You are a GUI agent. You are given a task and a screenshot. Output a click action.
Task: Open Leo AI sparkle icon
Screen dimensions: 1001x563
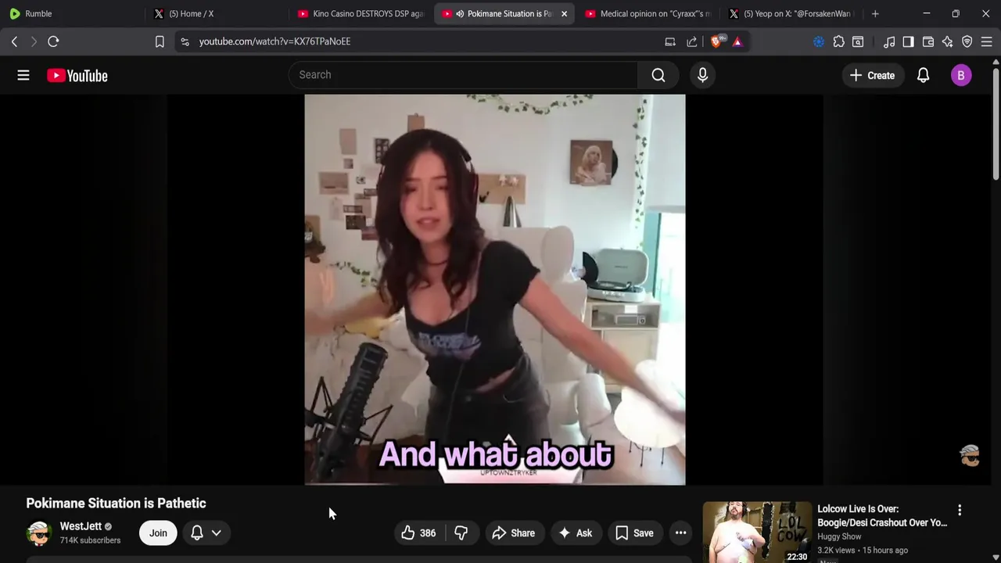click(947, 41)
